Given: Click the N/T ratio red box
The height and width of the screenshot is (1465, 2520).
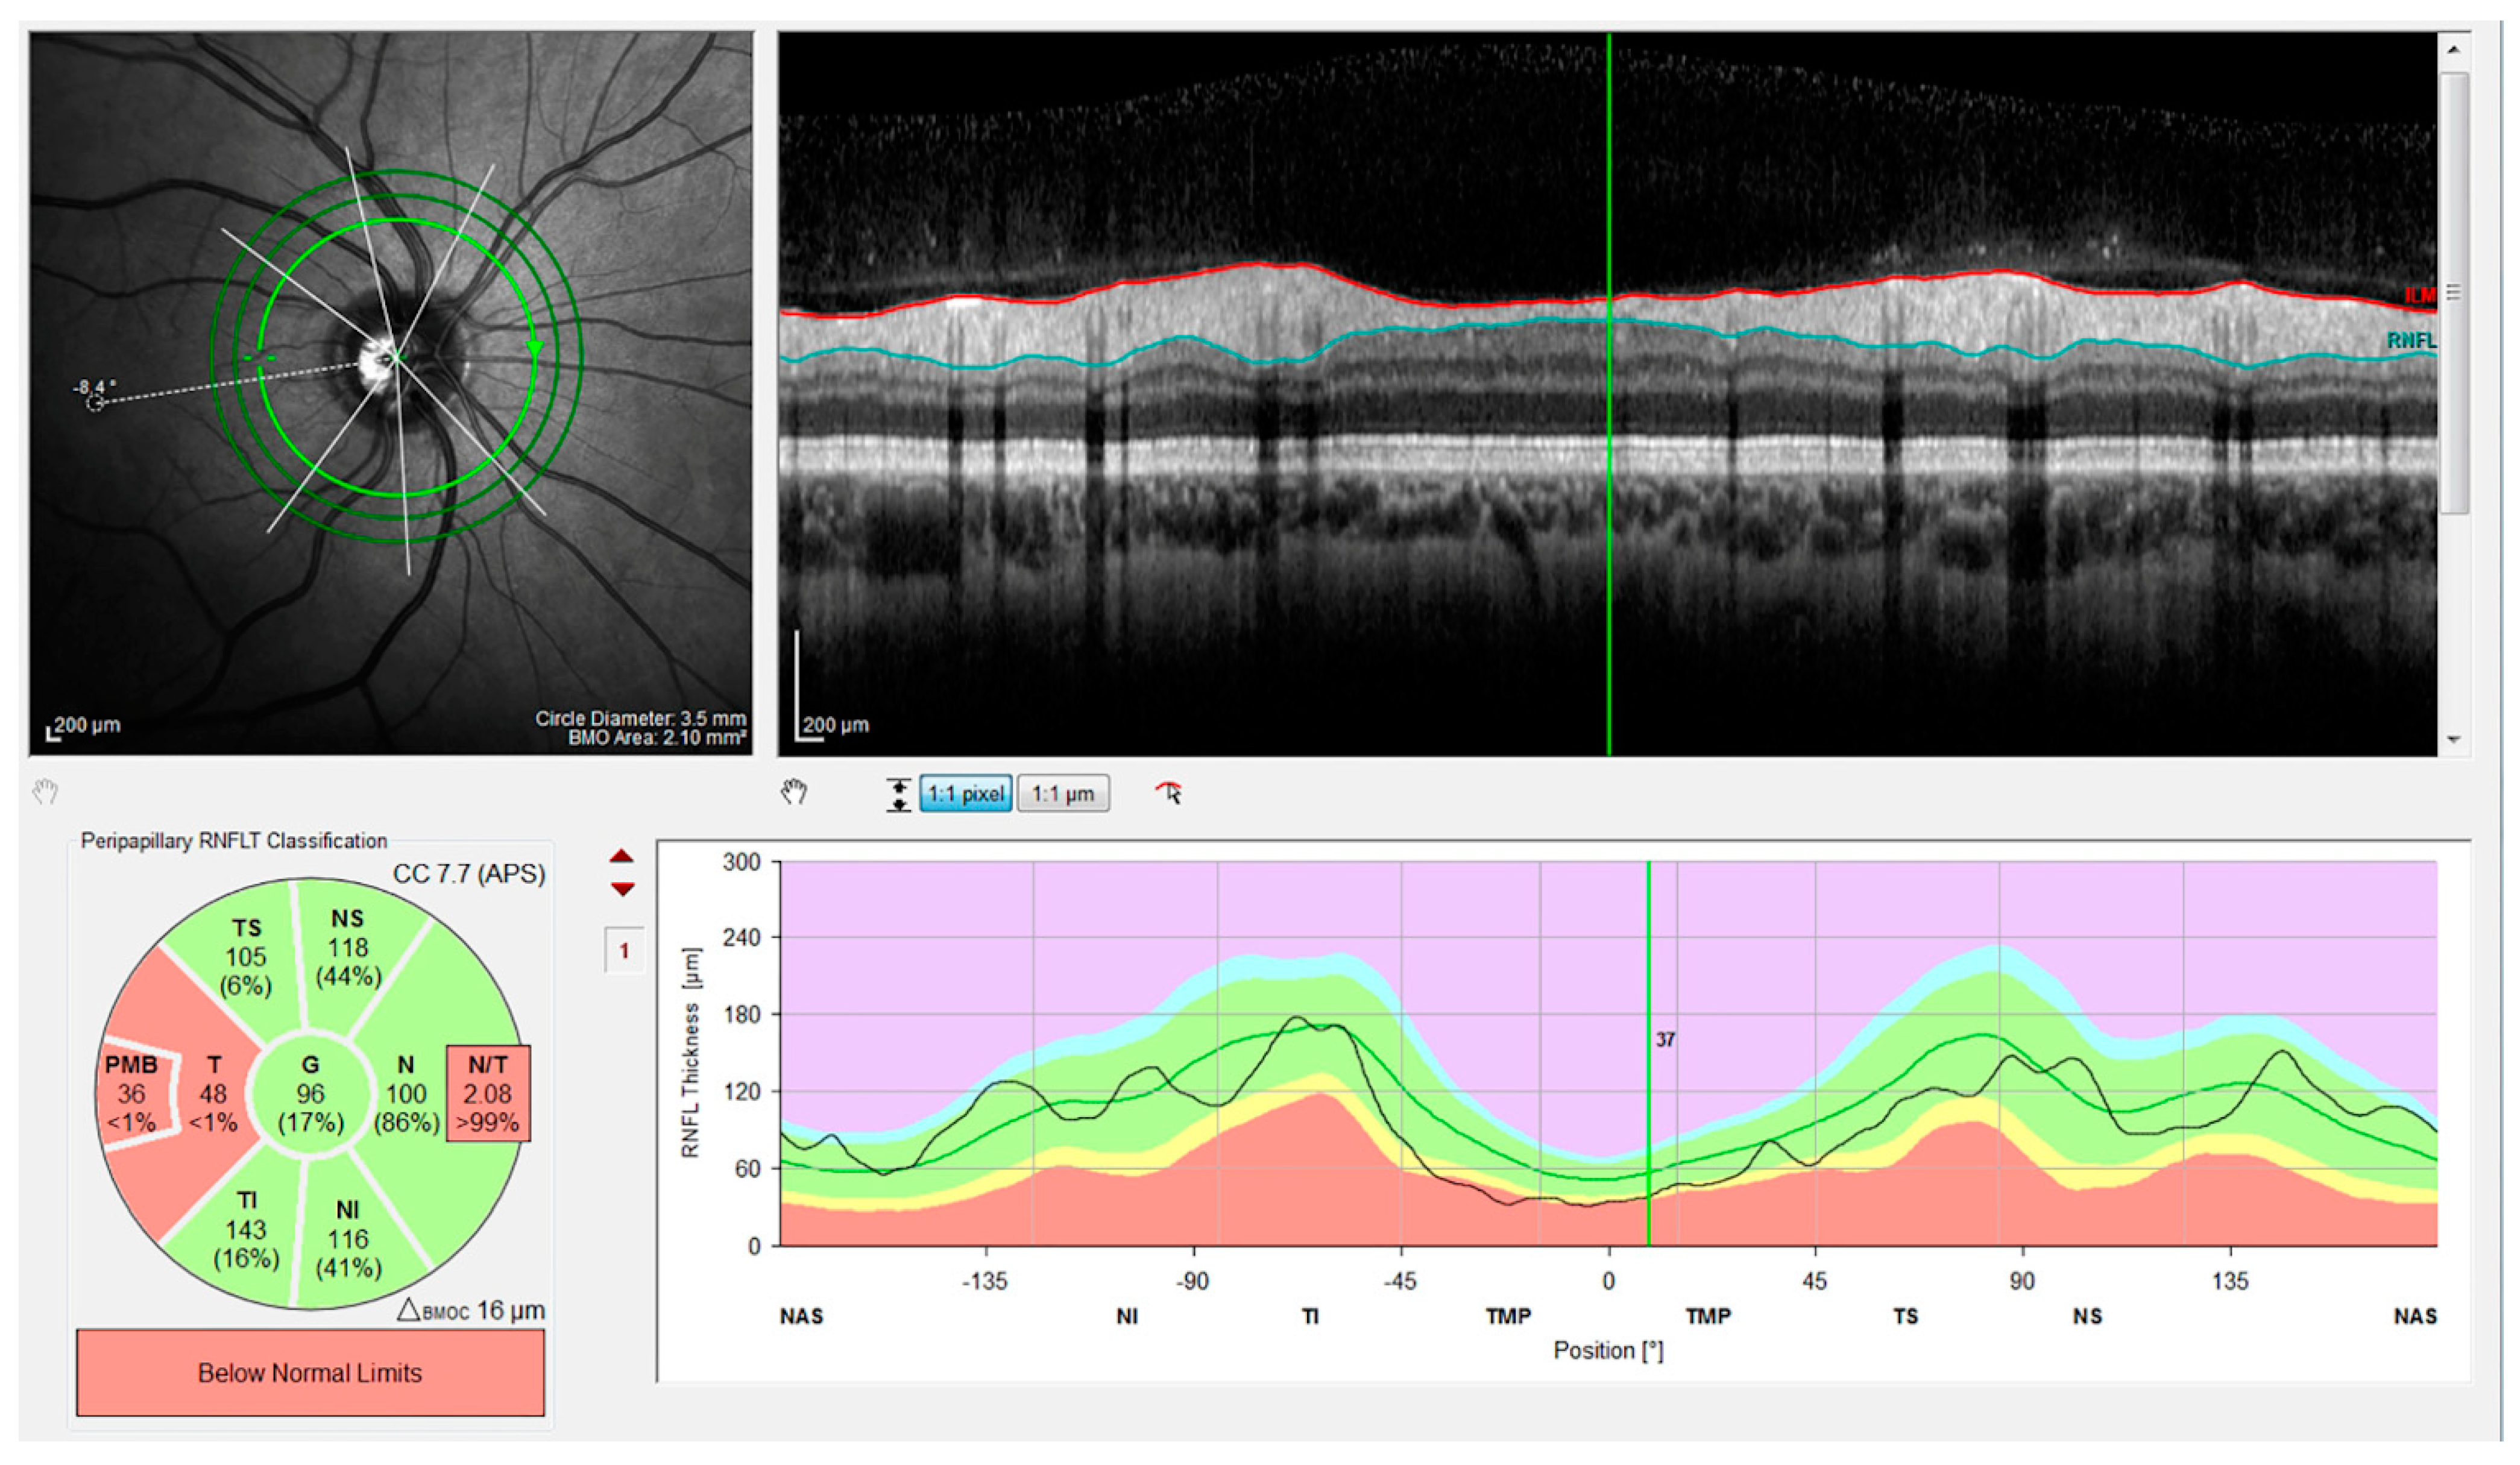Looking at the screenshot, I should 488,1094.
